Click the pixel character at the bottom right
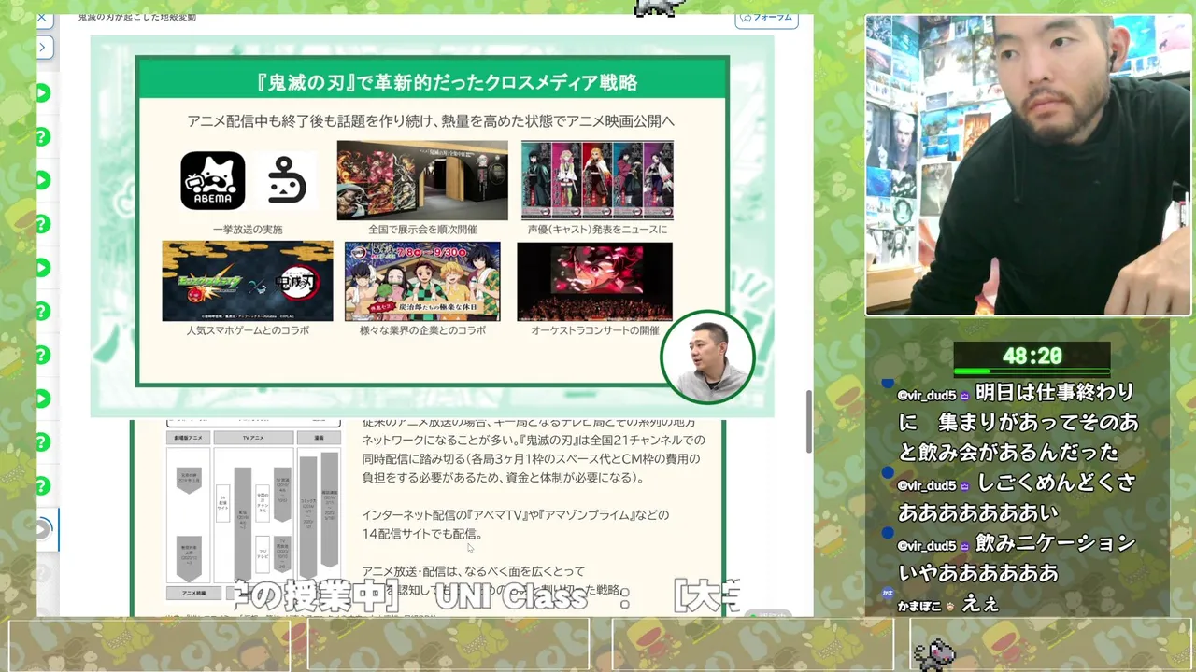1196x672 pixels. (x=933, y=654)
